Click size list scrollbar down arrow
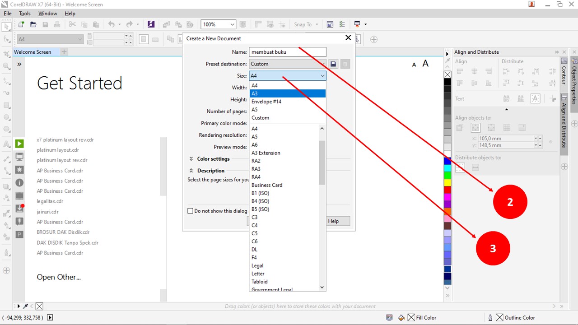 click(322, 287)
